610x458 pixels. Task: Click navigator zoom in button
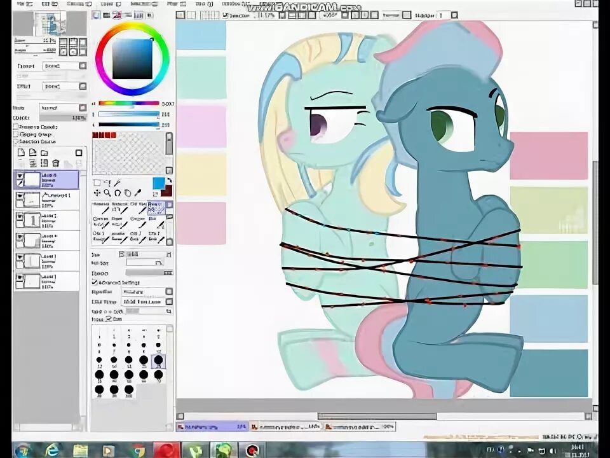coord(72,42)
